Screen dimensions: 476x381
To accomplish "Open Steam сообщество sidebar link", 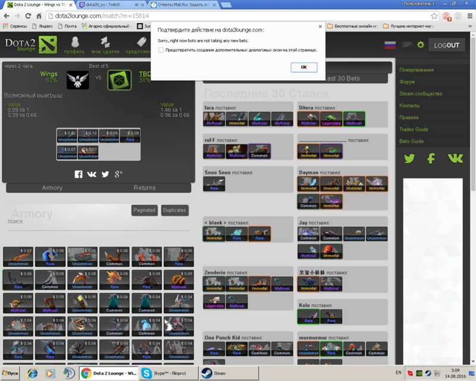I will coord(421,93).
